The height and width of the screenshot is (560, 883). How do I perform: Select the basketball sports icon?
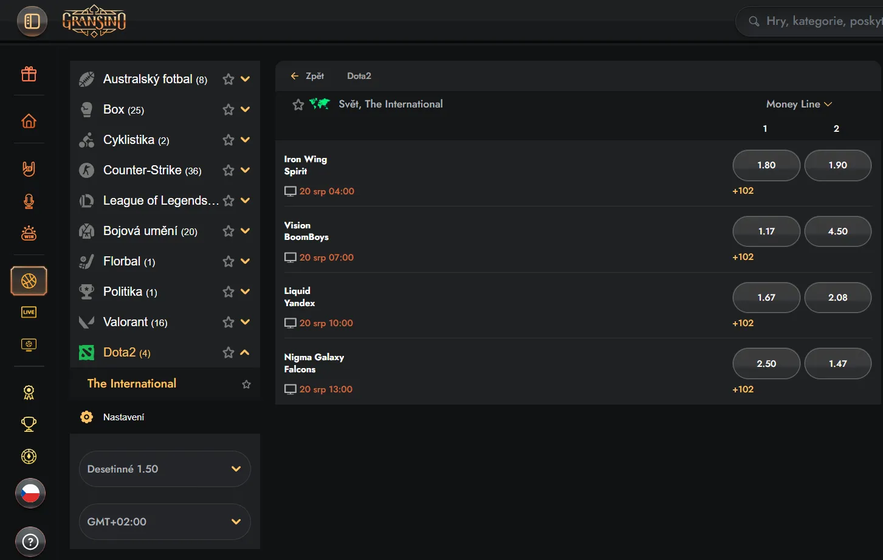tap(29, 281)
